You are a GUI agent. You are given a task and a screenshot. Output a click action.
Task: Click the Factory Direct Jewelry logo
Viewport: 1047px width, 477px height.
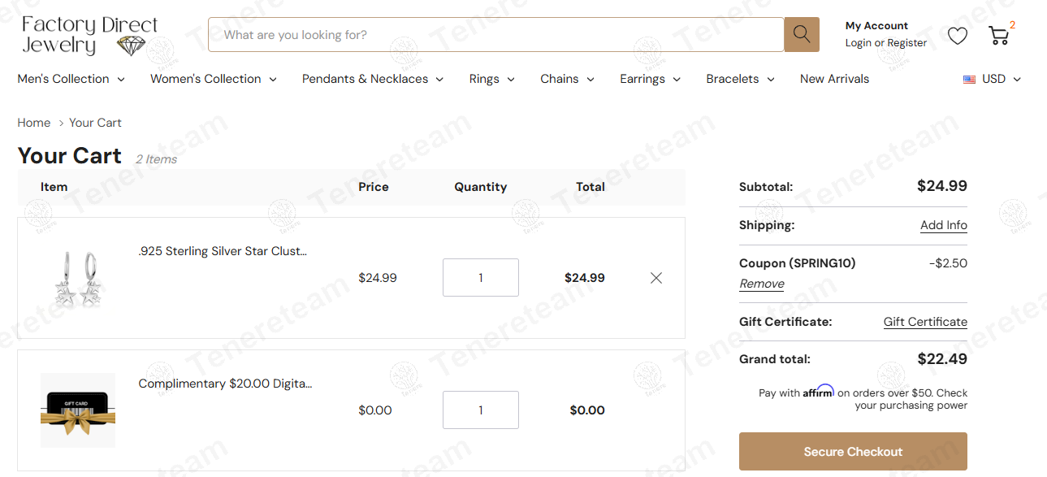pyautogui.click(x=89, y=36)
